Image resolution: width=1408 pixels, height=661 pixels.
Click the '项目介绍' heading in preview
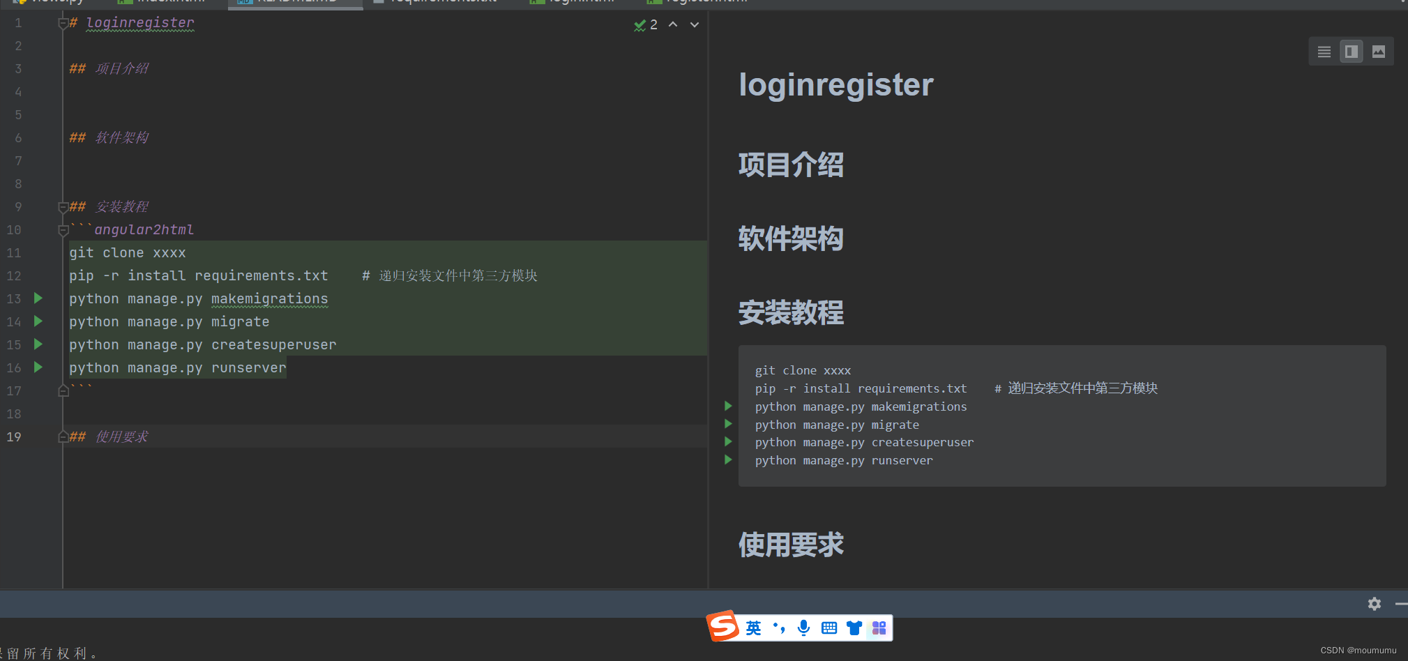click(792, 165)
